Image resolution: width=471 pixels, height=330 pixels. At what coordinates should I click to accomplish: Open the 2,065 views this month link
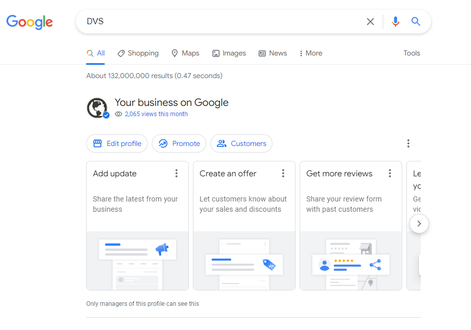pyautogui.click(x=156, y=114)
